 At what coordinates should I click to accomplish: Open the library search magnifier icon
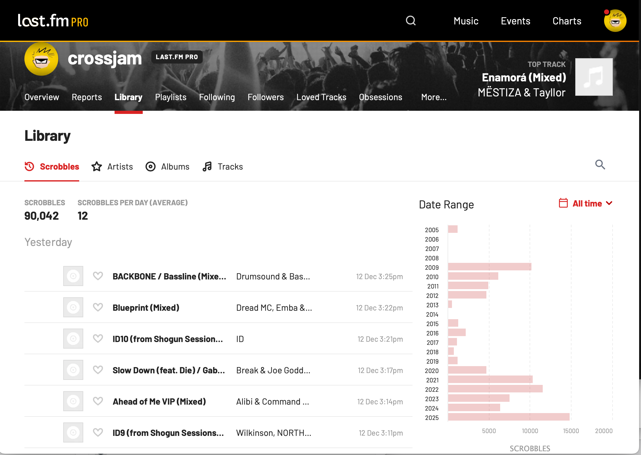click(x=600, y=165)
